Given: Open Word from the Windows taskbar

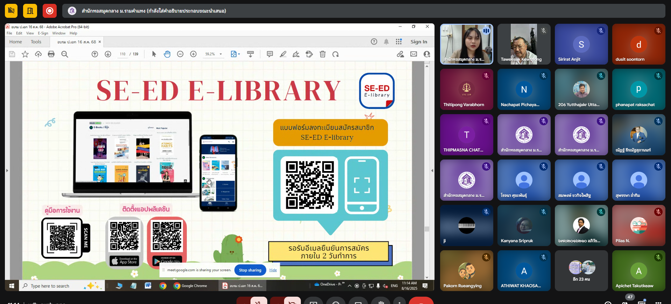Looking at the screenshot, I should click(148, 286).
